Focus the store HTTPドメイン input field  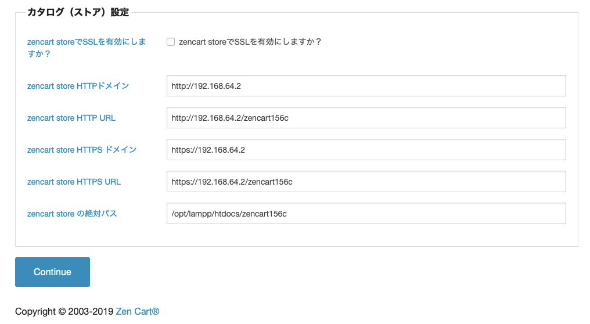[x=366, y=86]
